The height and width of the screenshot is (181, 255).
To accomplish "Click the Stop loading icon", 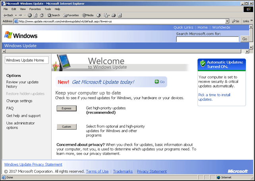I will pos(30,15).
